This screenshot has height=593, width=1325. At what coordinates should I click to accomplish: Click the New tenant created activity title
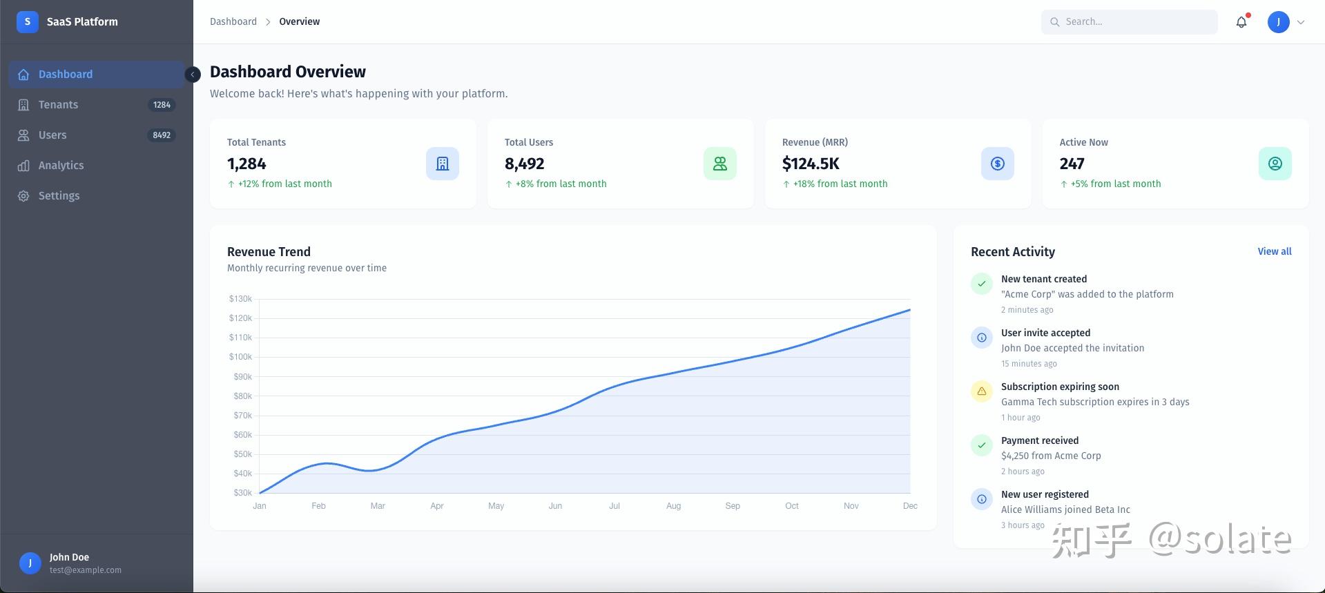(x=1044, y=279)
